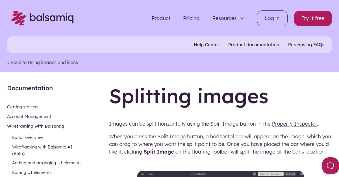339x177 pixels.
Task: Select Product documentation
Action: [254, 45]
